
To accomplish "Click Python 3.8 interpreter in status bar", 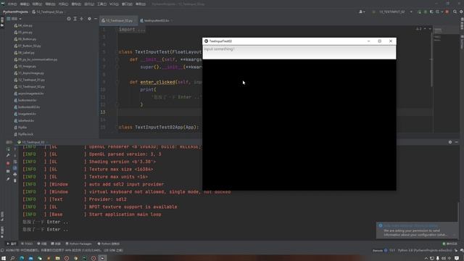I will 425,250.
